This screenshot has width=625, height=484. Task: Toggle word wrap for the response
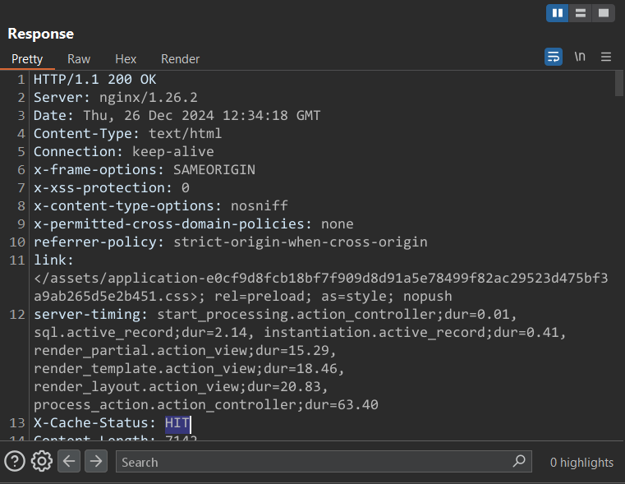(554, 57)
